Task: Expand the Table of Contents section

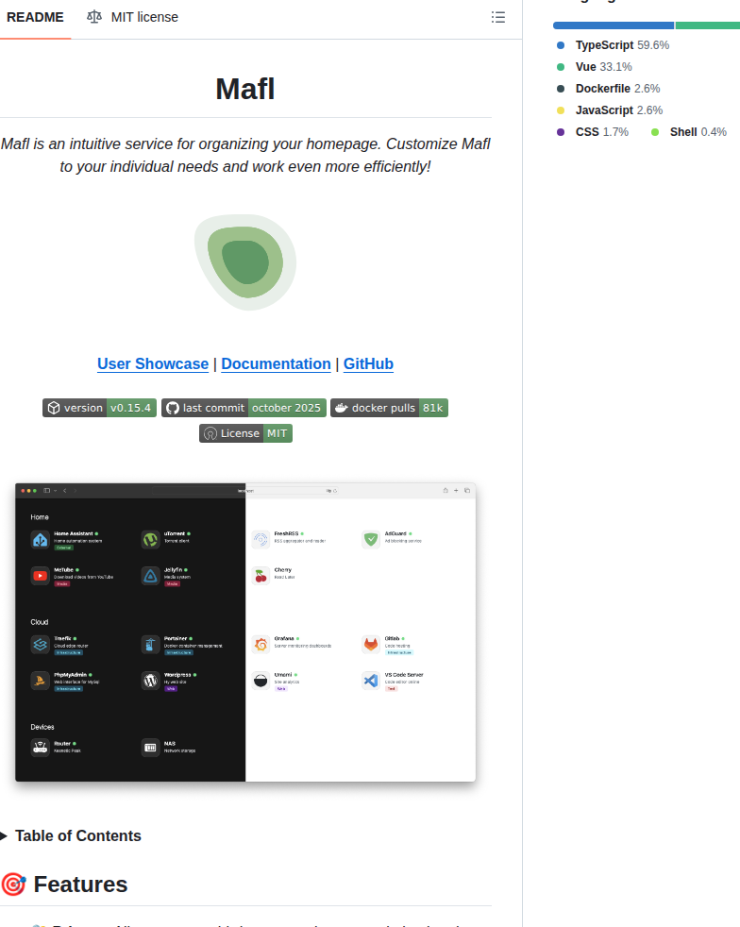Action: point(71,836)
